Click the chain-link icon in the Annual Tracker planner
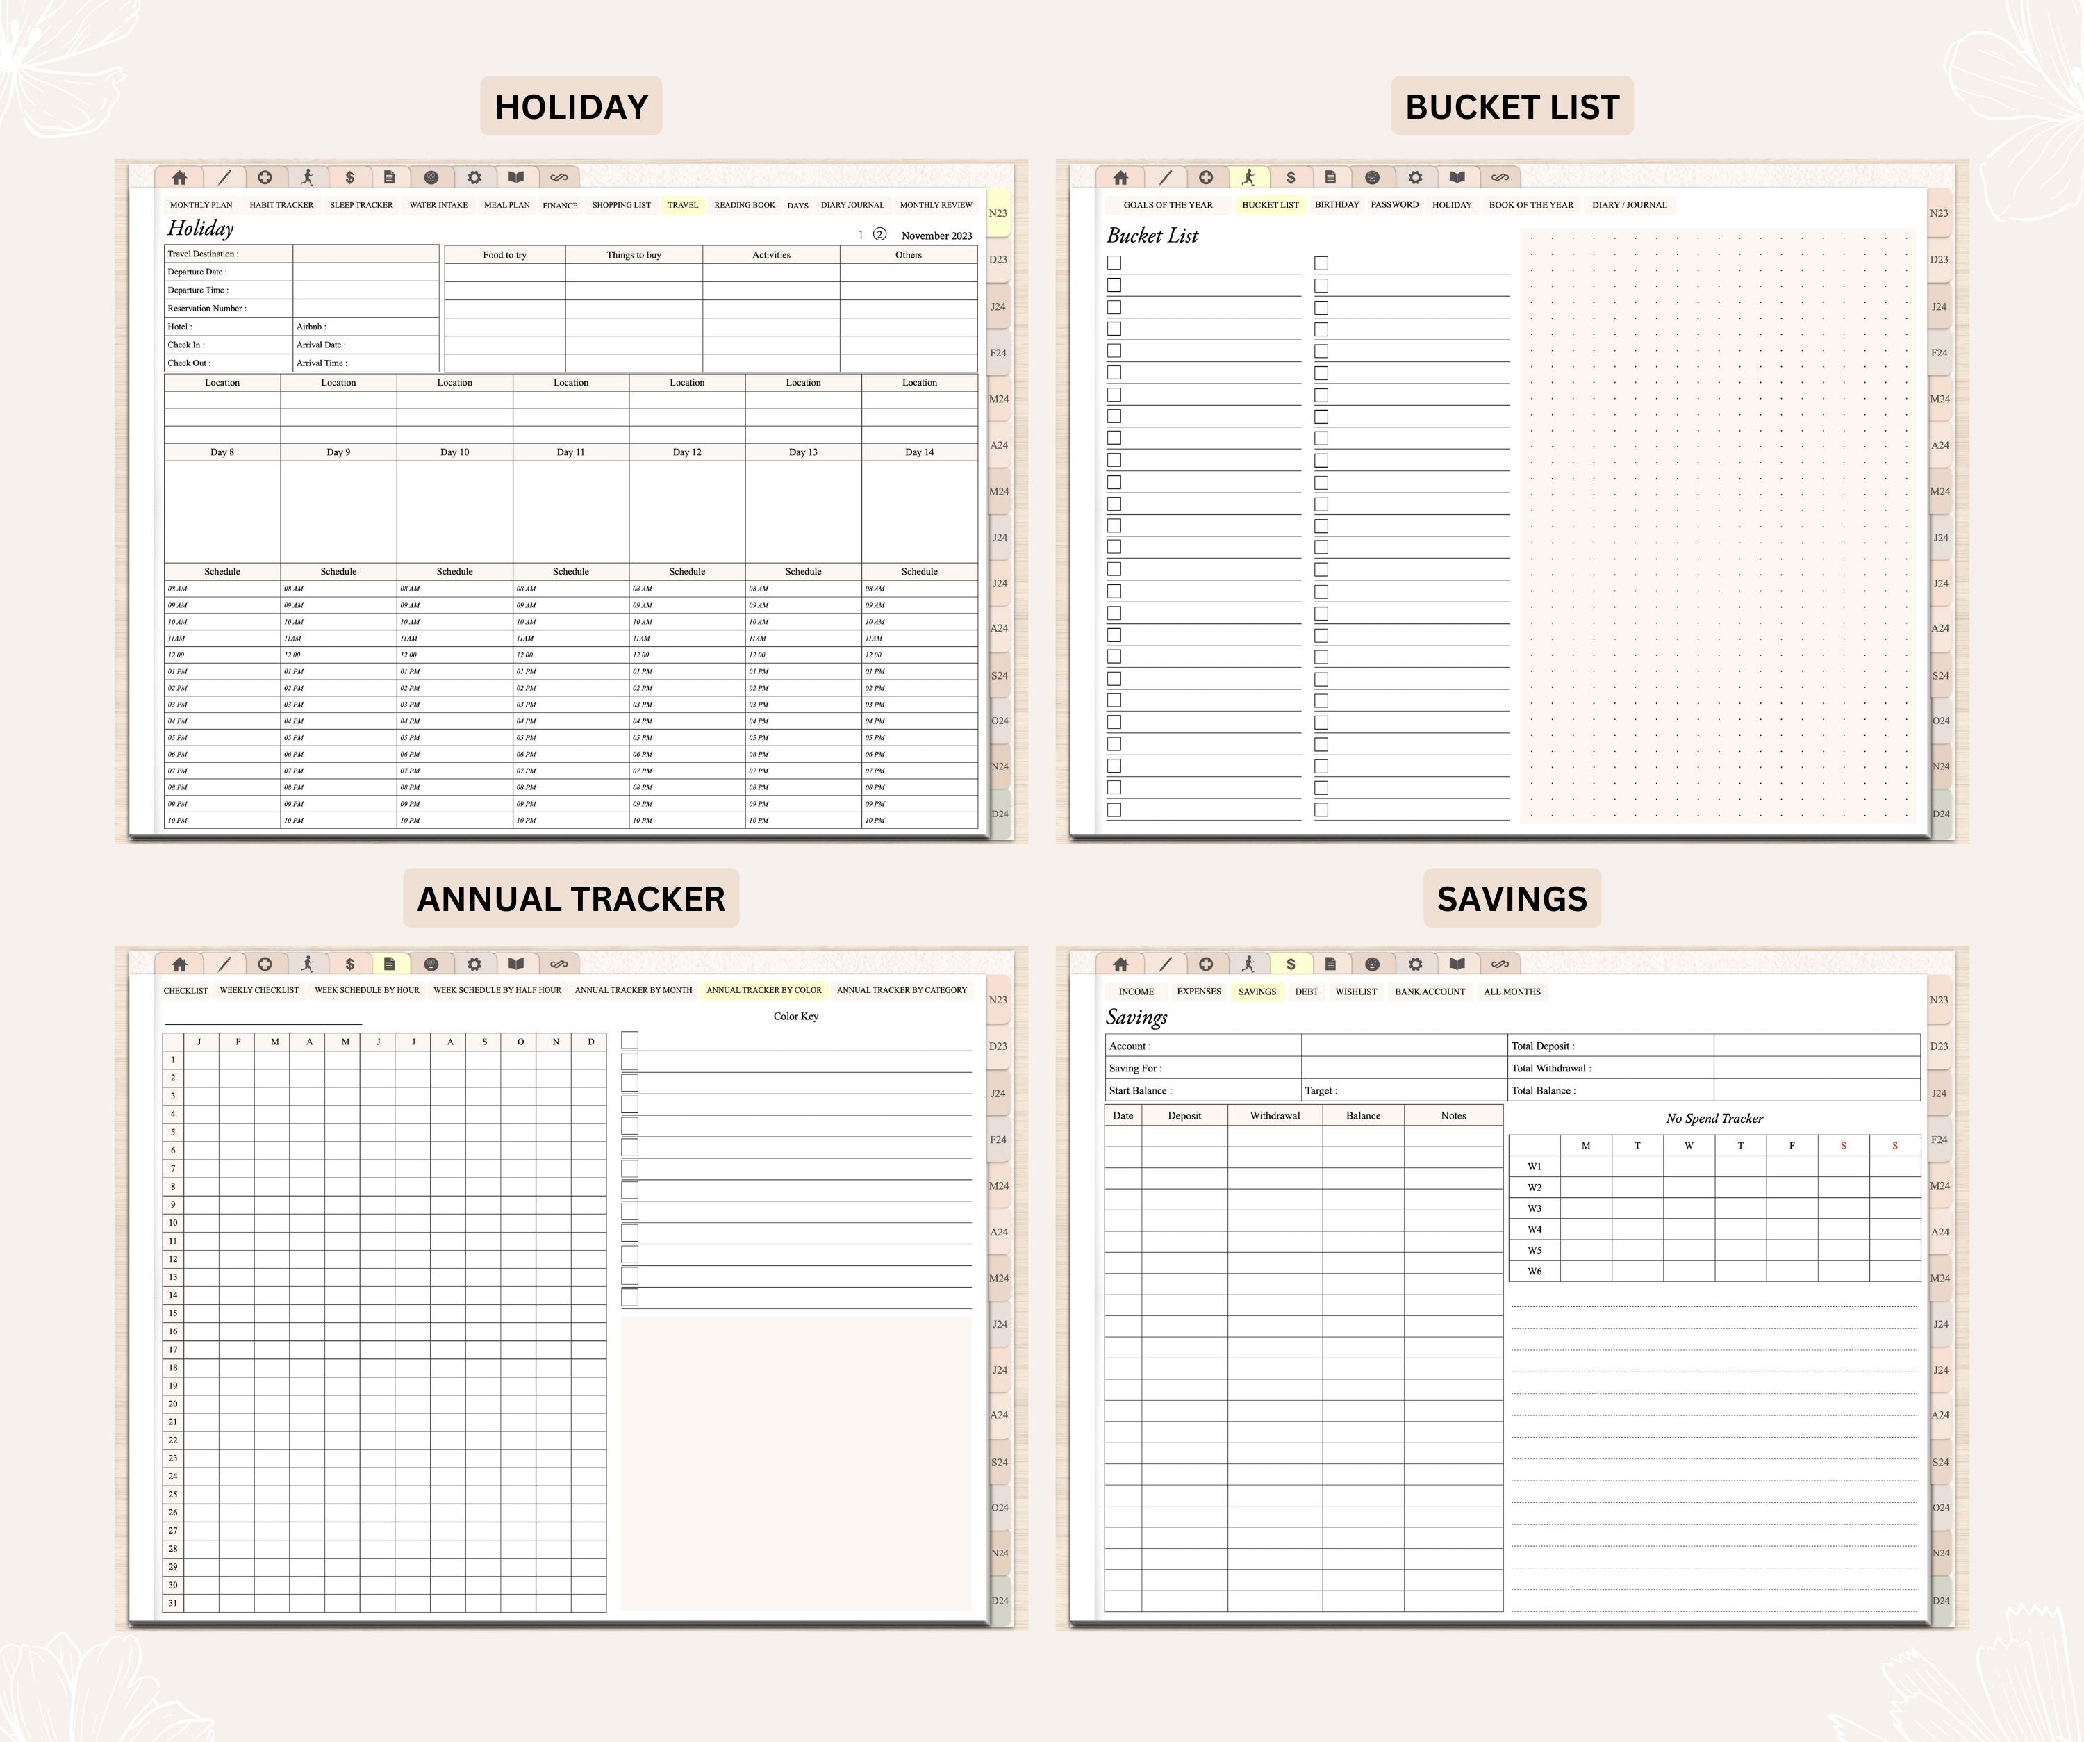 pyautogui.click(x=559, y=964)
